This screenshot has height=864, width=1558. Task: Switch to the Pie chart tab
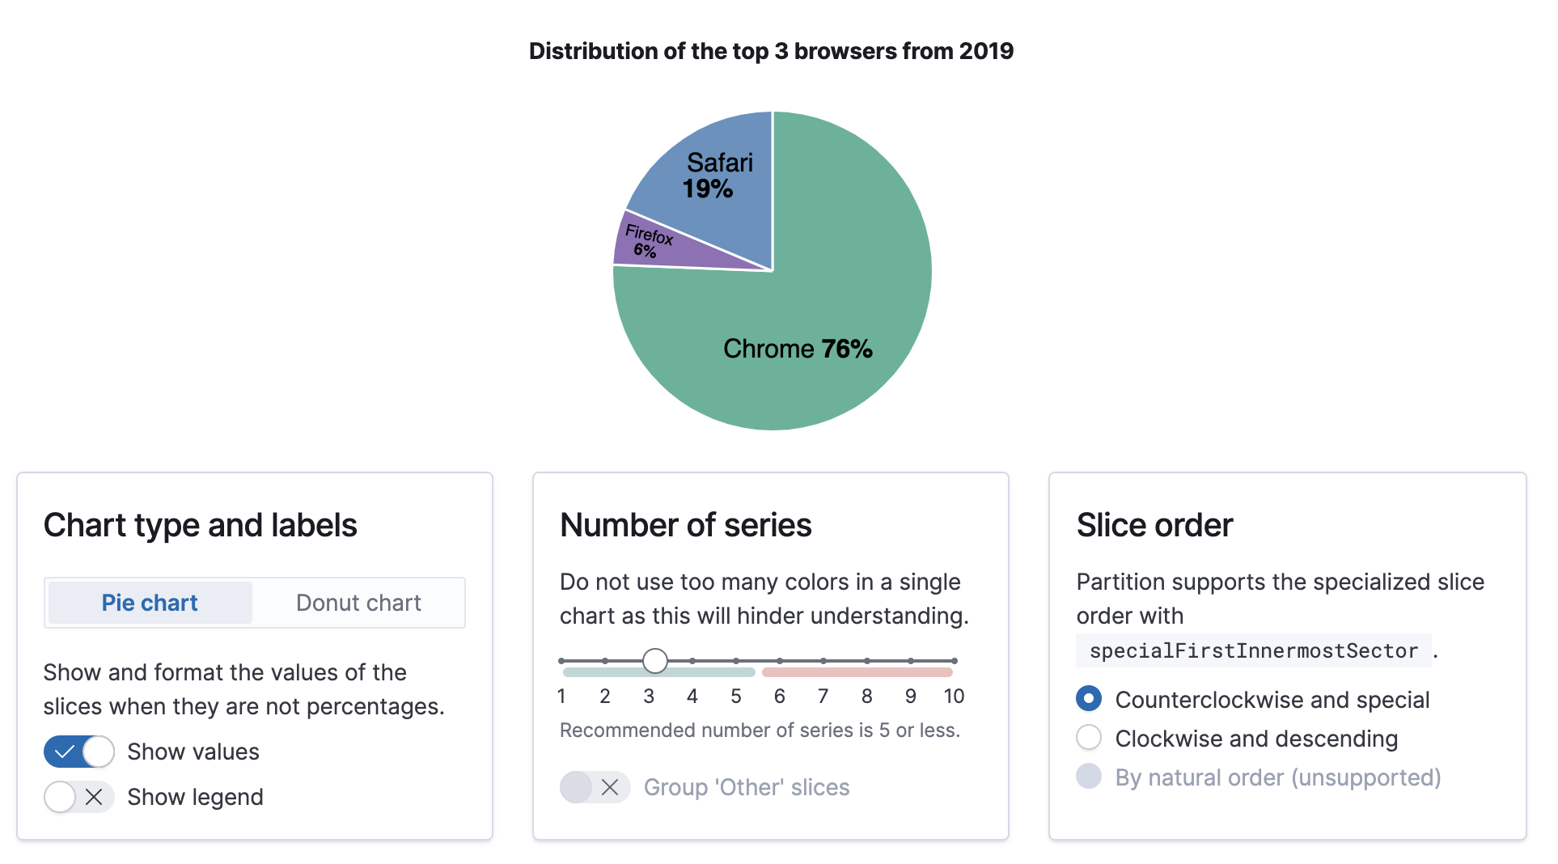tap(150, 603)
